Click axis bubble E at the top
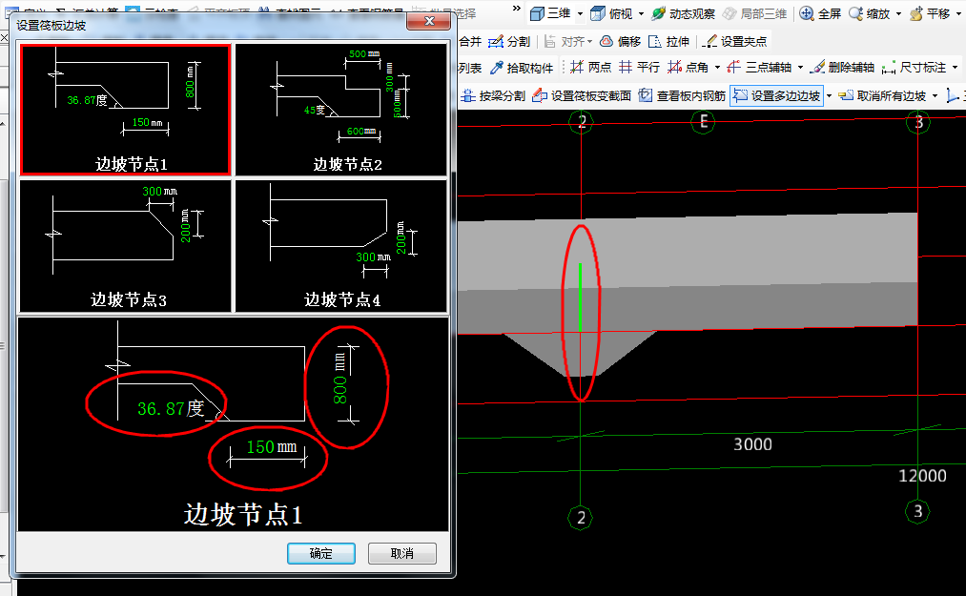The image size is (966, 596). click(x=703, y=122)
